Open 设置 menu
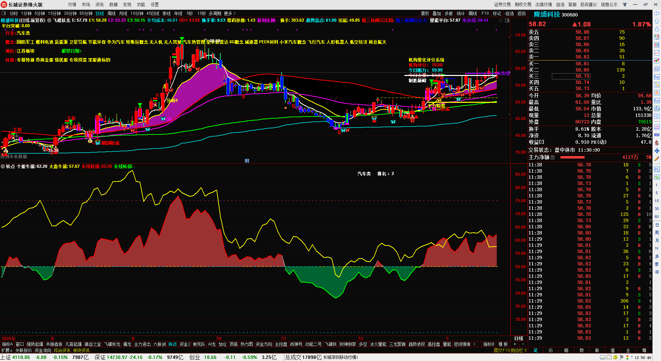661x361 pixels. point(155,4)
